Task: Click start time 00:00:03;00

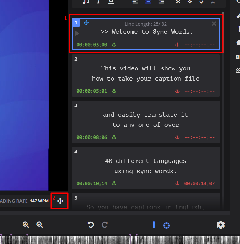Action: pyautogui.click(x=92, y=45)
